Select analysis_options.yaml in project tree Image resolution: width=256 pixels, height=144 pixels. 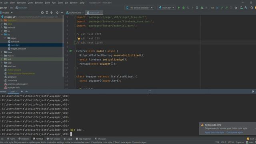tap(17, 84)
